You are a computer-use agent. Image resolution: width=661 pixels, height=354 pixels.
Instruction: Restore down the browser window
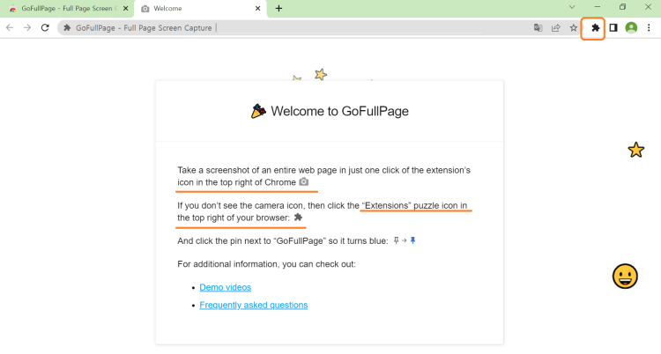622,7
